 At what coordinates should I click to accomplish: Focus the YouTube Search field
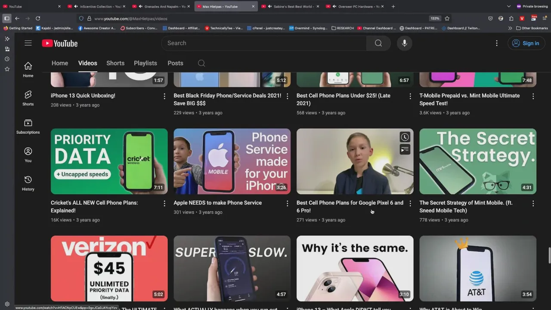(x=264, y=43)
